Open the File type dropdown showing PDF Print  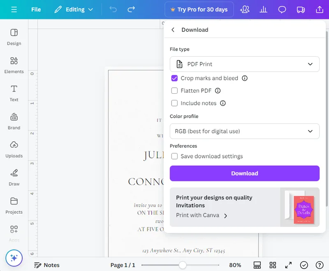point(245,64)
